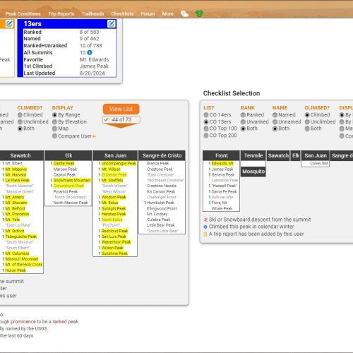Select Named radio under Name
The image size is (353, 353).
tap(275, 115)
